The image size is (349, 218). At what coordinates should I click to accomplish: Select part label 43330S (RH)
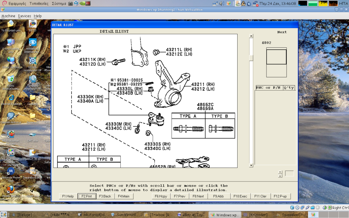click(157, 144)
